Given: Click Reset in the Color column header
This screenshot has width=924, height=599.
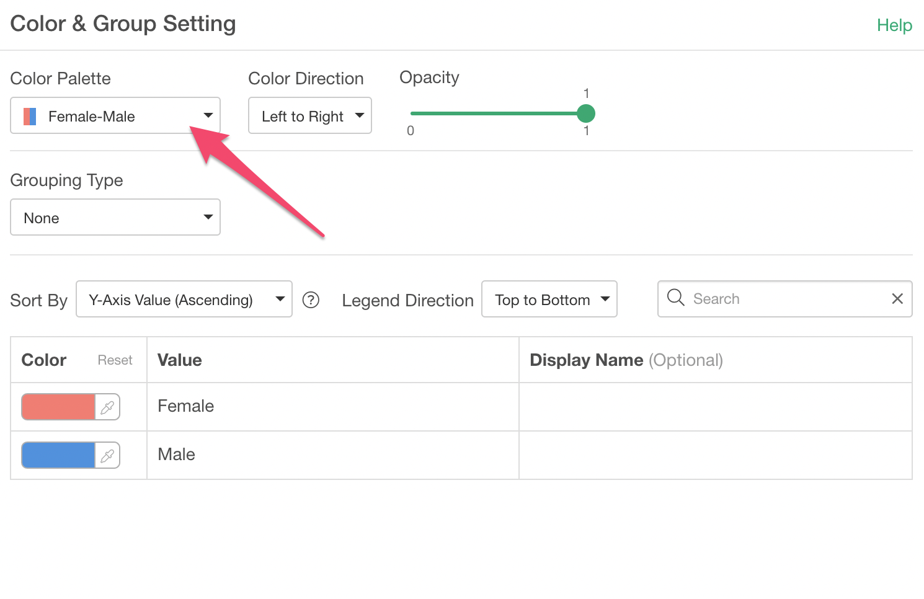Looking at the screenshot, I should (x=115, y=360).
